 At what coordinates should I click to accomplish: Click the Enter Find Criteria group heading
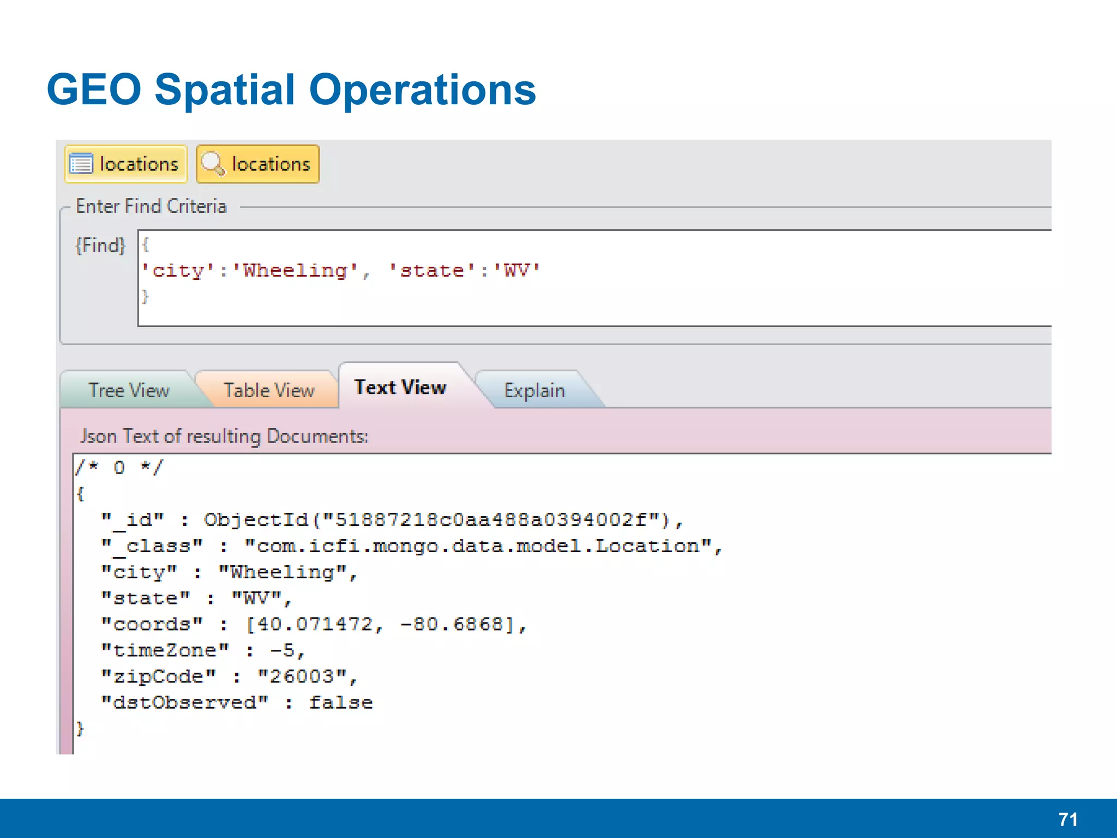(151, 206)
